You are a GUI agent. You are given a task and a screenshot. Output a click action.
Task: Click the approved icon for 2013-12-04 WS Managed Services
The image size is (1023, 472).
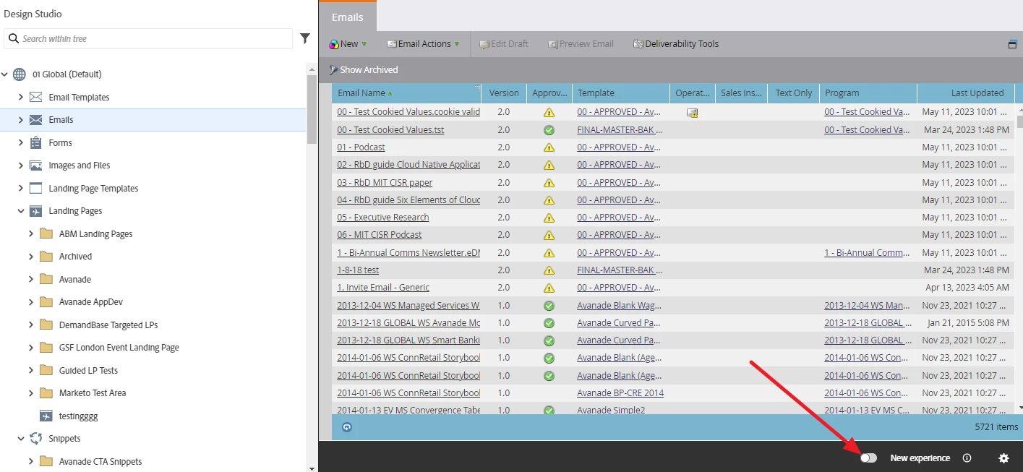click(549, 306)
